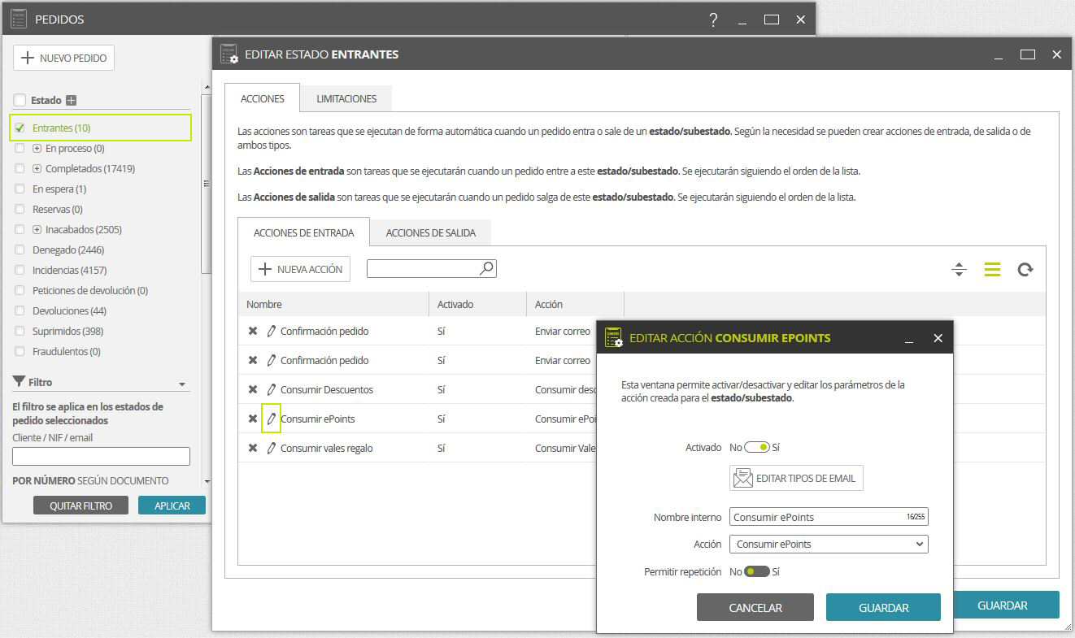Uncheck the Entrantes (10) checkbox
Image resolution: width=1075 pixels, height=638 pixels.
pos(20,128)
